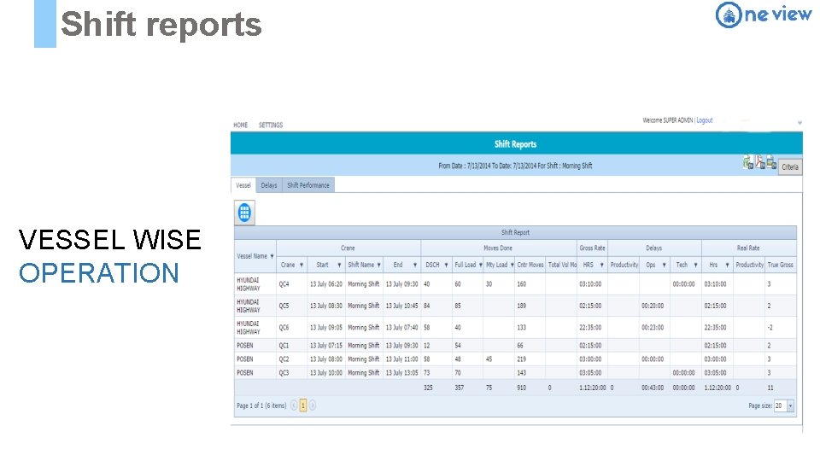
Task: Switch to the Delays tab
Action: [x=269, y=185]
